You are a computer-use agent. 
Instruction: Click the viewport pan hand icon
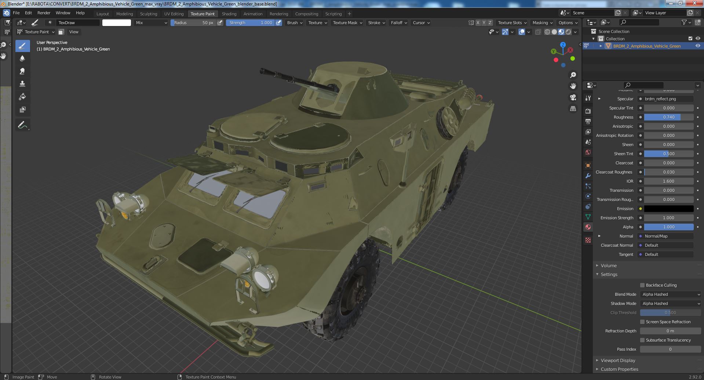tap(573, 86)
